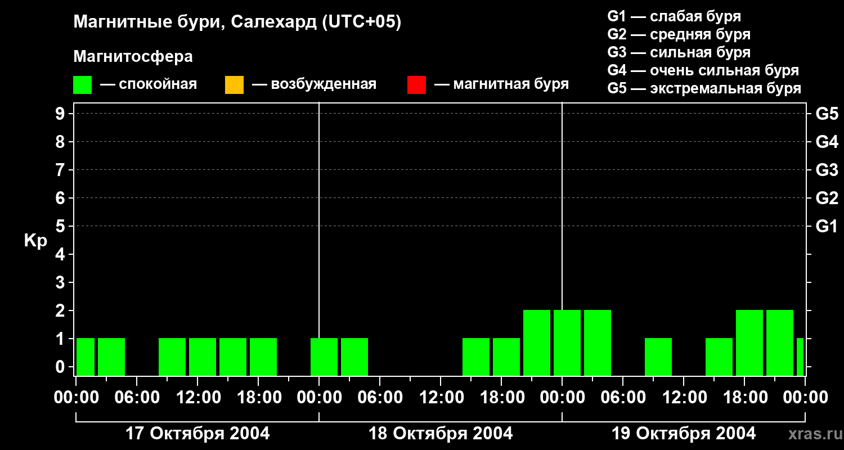Click the orange excited-magnetosphere legend swatch
The height and width of the screenshot is (450, 844).
click(234, 85)
